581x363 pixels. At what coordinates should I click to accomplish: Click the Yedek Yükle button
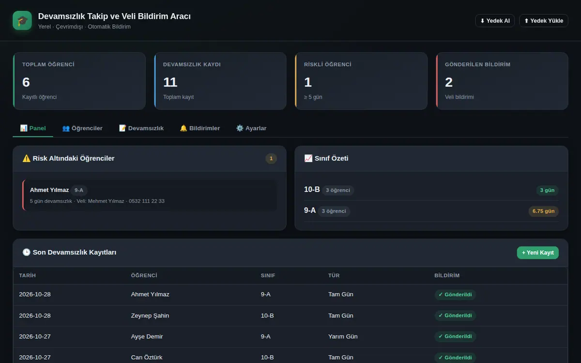coord(544,21)
